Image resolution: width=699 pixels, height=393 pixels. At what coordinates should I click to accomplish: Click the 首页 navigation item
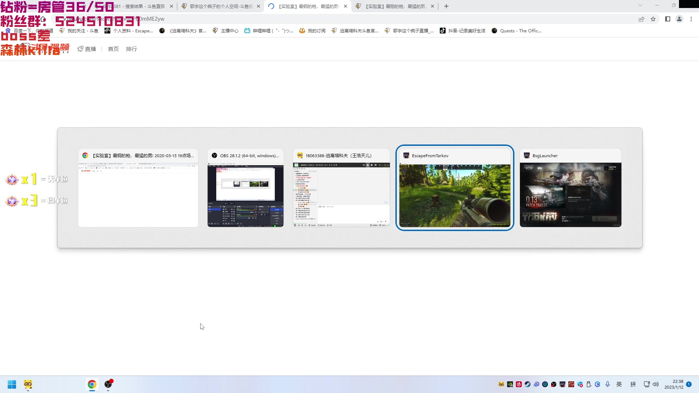click(113, 49)
